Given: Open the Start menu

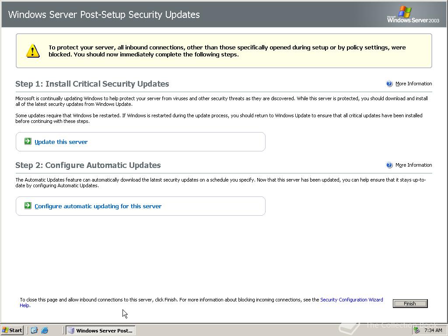Looking at the screenshot, I should pyautogui.click(x=12, y=330).
